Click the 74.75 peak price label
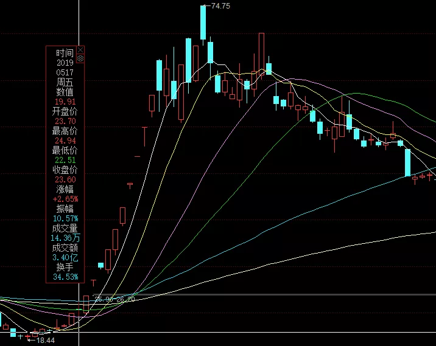436x346 pixels. 220,5
